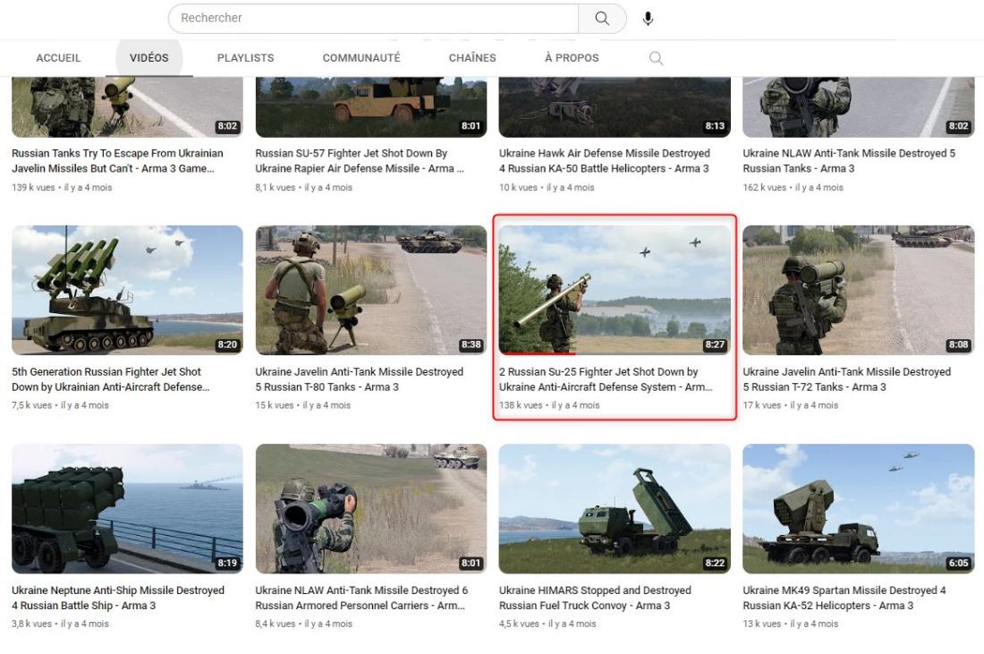The height and width of the screenshot is (654, 984).
Task: Open the PLAYLISTS tab
Action: pyautogui.click(x=245, y=58)
